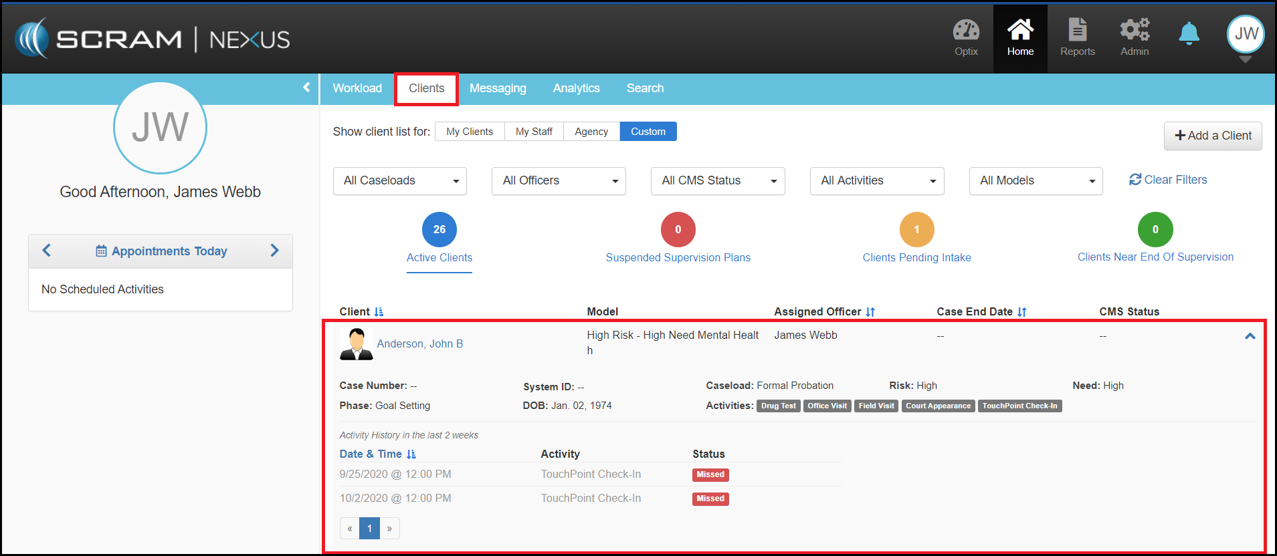Click the orange Clients Pending Intake circle
Viewport: 1277px width, 556px height.
pyautogui.click(x=916, y=229)
